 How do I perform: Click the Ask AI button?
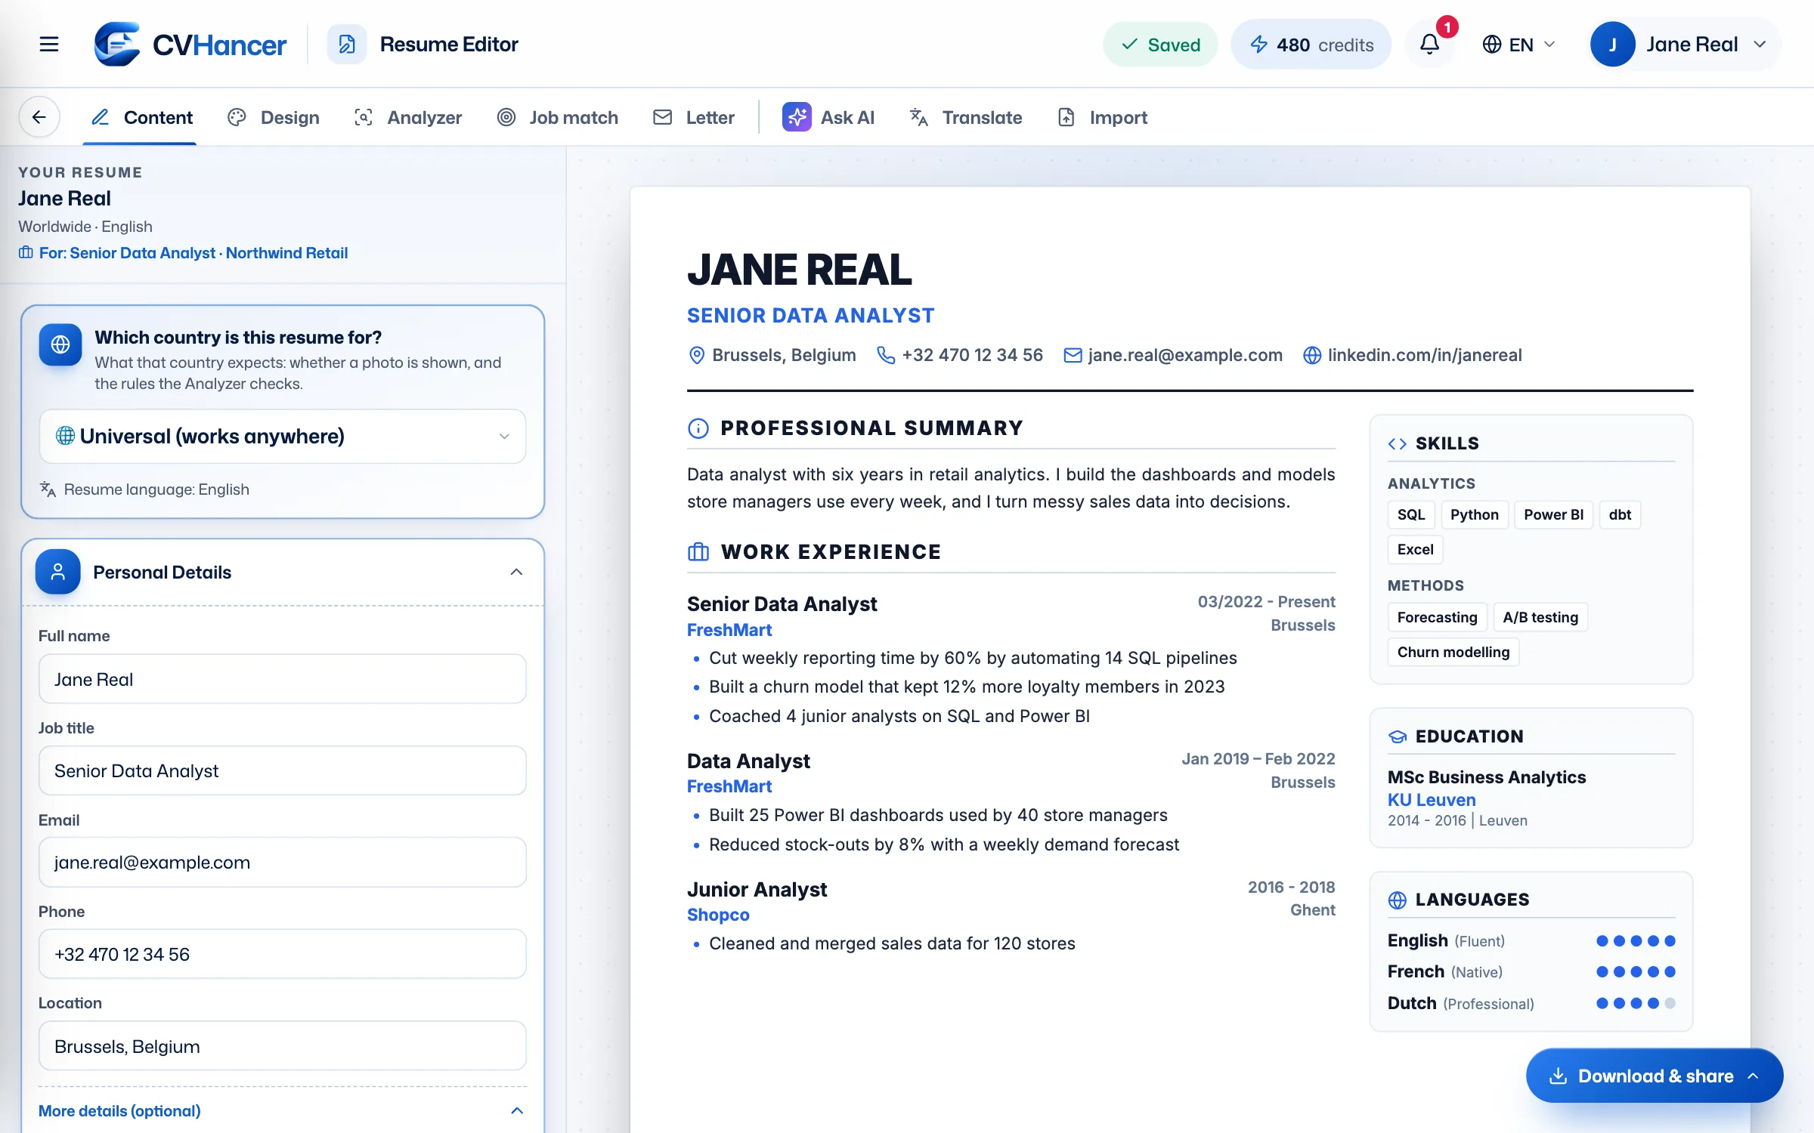pyautogui.click(x=828, y=117)
